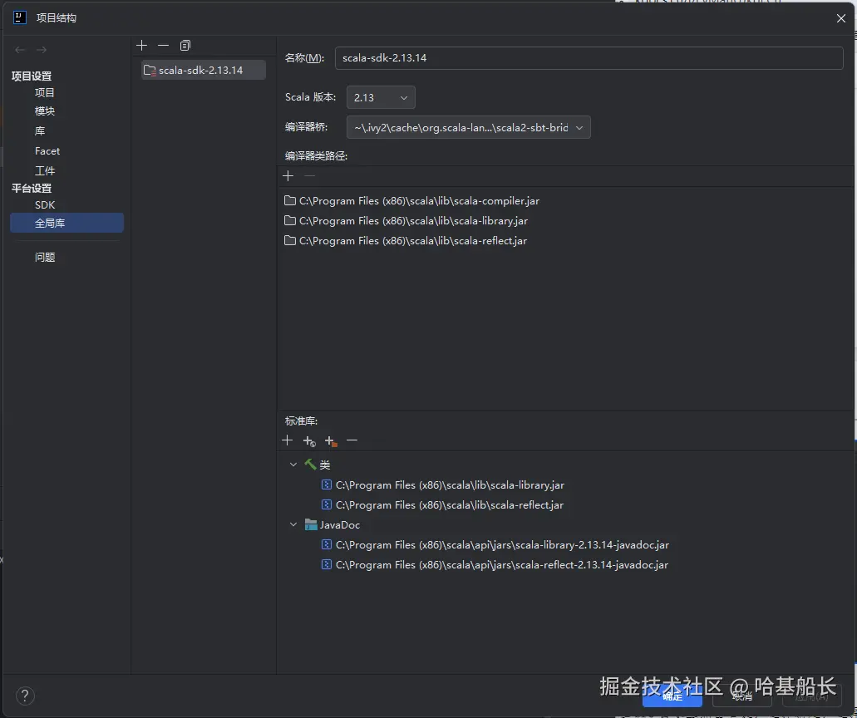
Task: Click scala-sdk-2.13.14 library icon in list
Action: pos(150,70)
